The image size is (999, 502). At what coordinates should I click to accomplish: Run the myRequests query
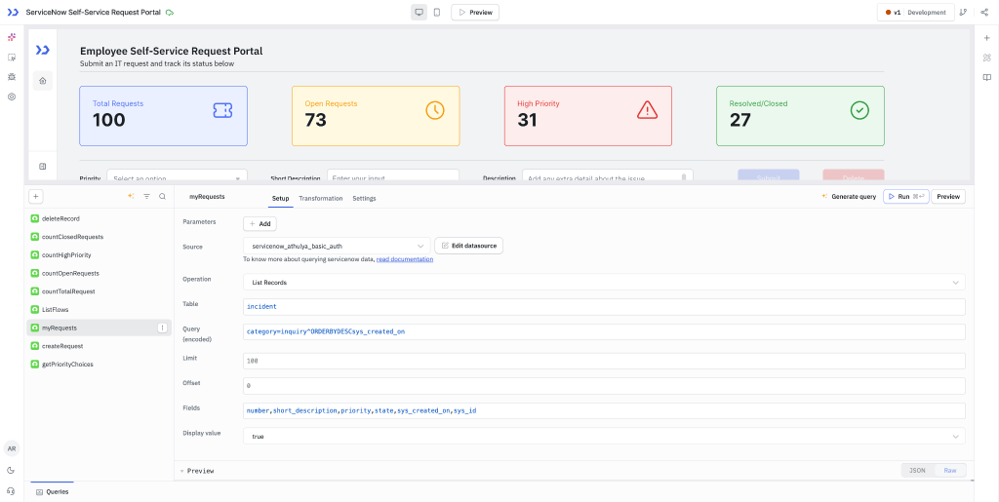[x=905, y=197]
